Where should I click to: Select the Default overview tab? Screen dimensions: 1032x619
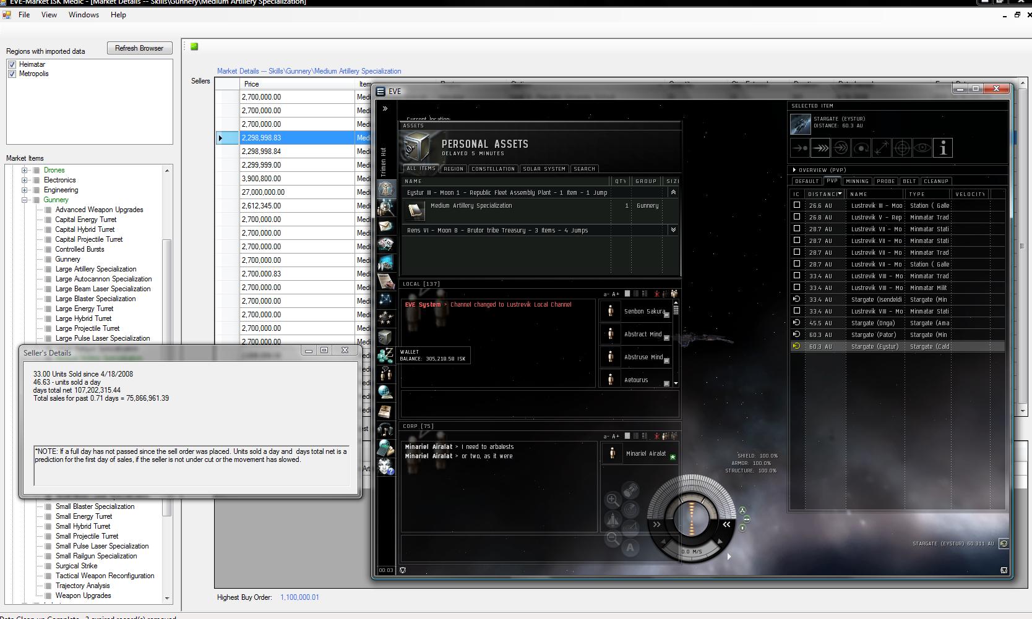[807, 181]
